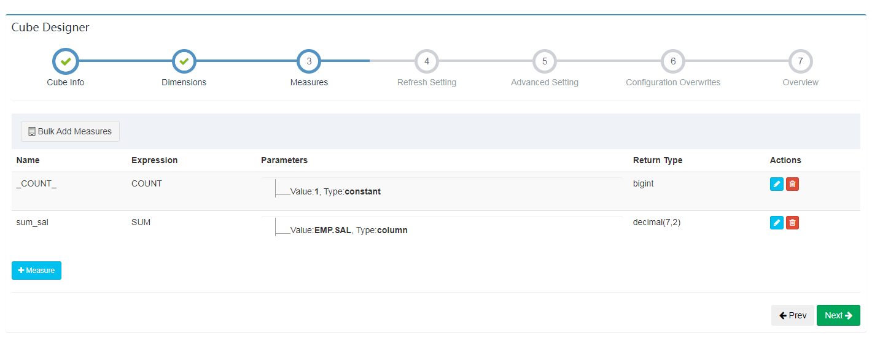The width and height of the screenshot is (872, 338).
Task: Proceed with the green Next button
Action: (x=838, y=315)
